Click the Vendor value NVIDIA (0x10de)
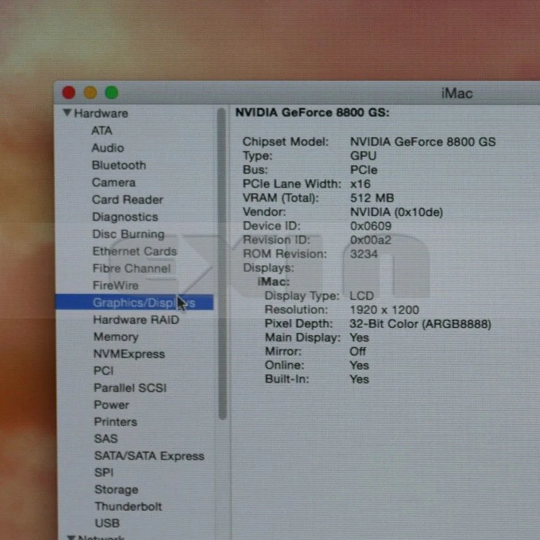The height and width of the screenshot is (540, 540). pos(396,212)
